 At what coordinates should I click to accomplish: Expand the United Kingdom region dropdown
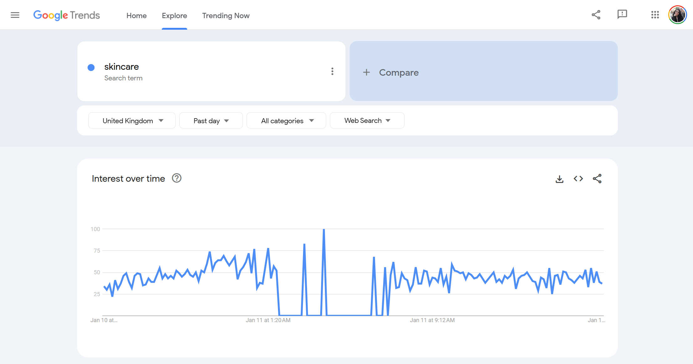click(x=132, y=121)
